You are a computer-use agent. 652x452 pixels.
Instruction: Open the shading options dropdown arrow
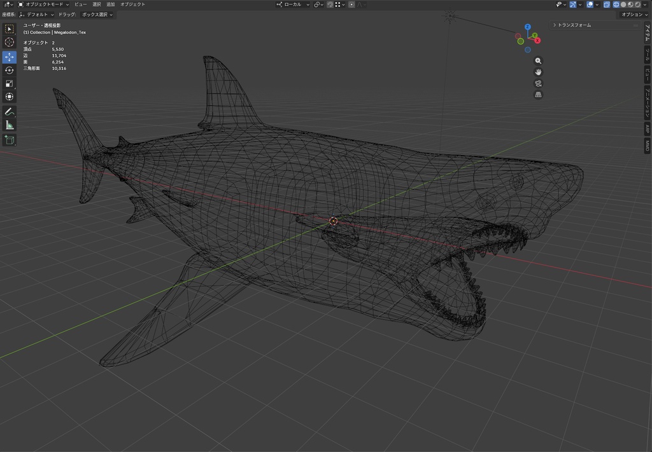click(644, 4)
